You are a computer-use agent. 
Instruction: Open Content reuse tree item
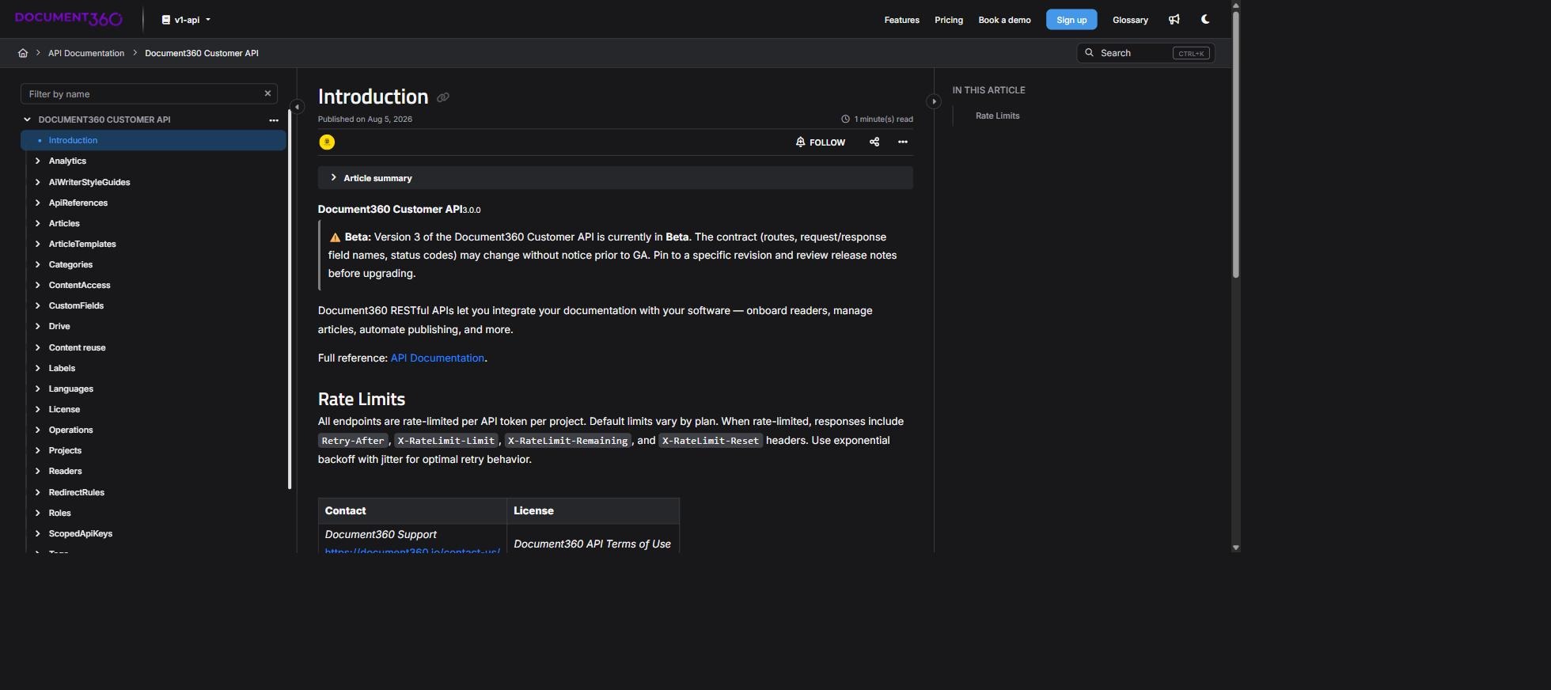(77, 347)
